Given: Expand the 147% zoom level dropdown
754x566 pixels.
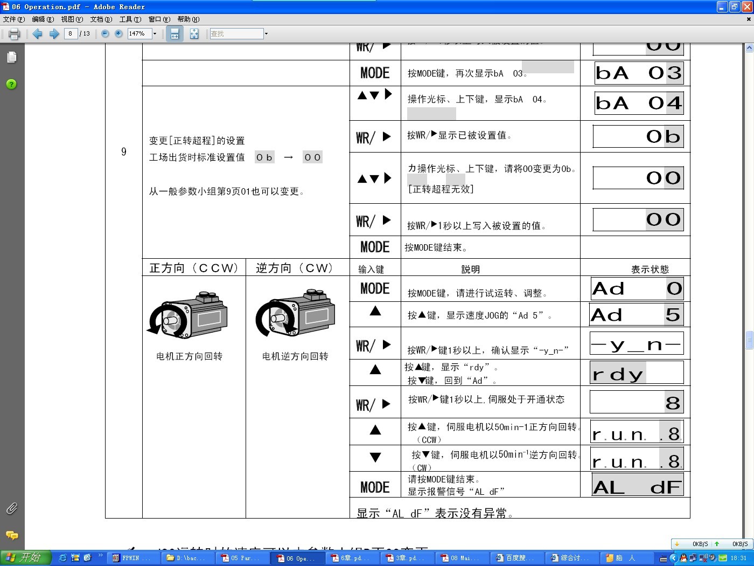Looking at the screenshot, I should click(x=155, y=34).
